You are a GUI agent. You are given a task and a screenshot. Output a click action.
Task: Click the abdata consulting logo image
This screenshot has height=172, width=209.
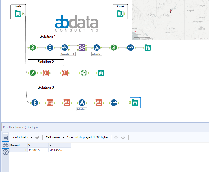(x=77, y=23)
